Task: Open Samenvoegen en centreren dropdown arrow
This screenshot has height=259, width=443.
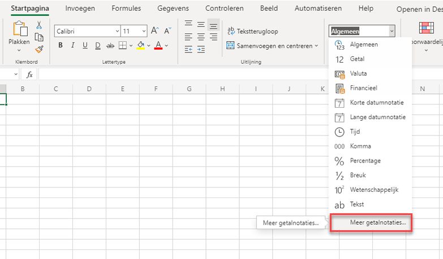Action: tap(316, 45)
